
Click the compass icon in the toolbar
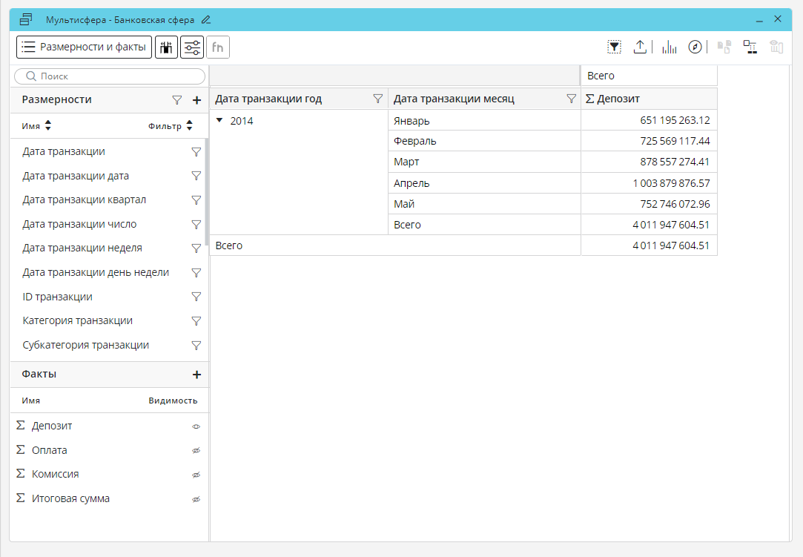point(695,47)
